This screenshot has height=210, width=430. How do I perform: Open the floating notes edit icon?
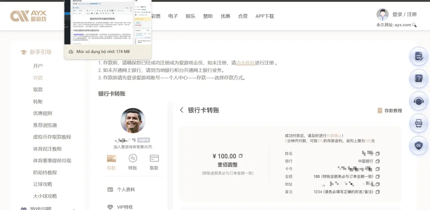click(x=419, y=56)
